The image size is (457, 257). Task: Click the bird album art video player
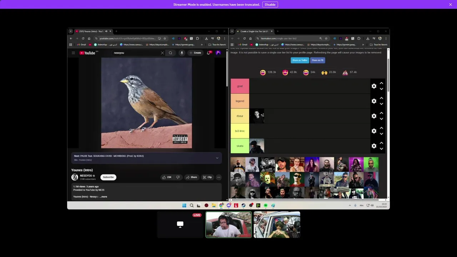pyautogui.click(x=146, y=103)
